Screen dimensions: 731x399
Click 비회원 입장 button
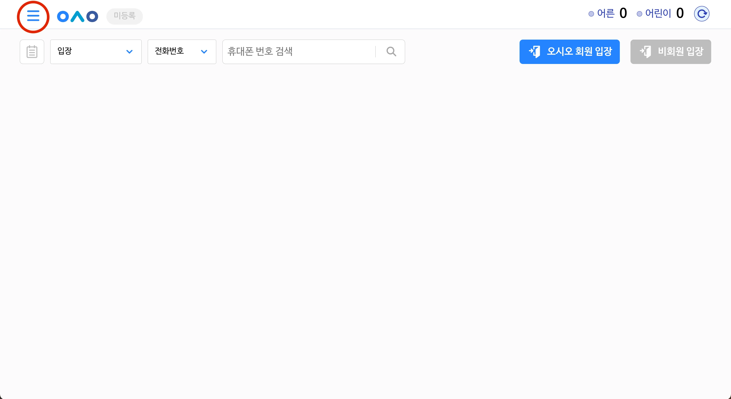point(671,52)
